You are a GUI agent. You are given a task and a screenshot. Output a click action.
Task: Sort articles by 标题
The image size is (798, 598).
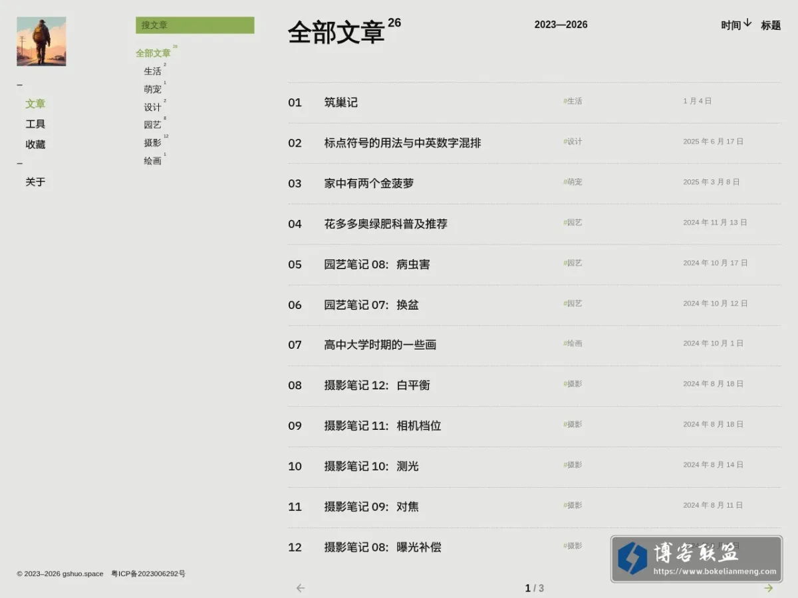click(x=771, y=25)
